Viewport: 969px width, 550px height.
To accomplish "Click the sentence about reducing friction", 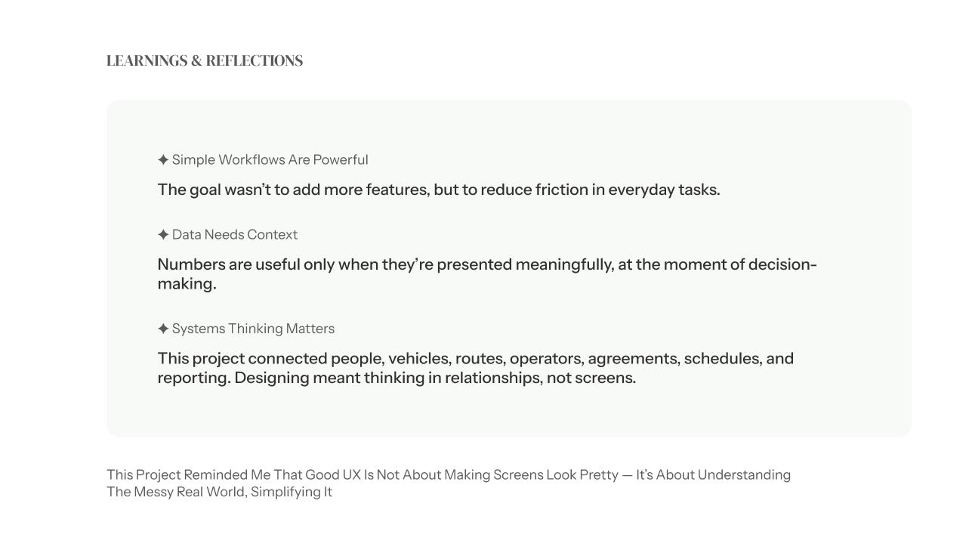I will [x=438, y=190].
